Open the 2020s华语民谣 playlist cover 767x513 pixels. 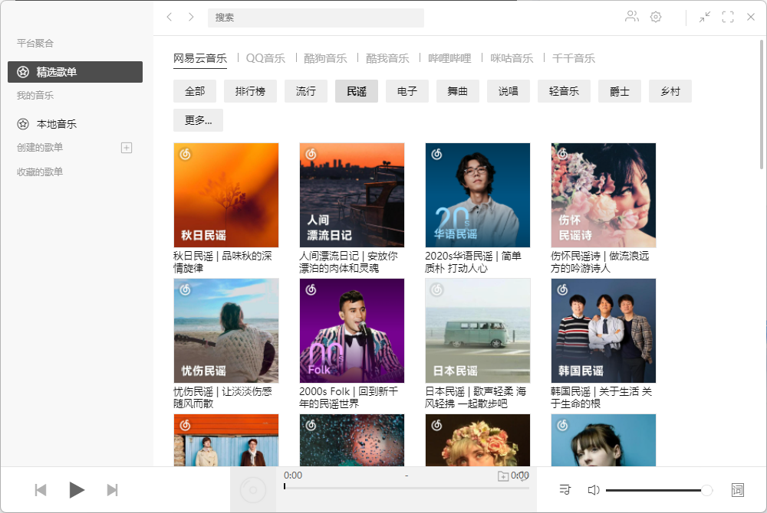[x=477, y=195]
